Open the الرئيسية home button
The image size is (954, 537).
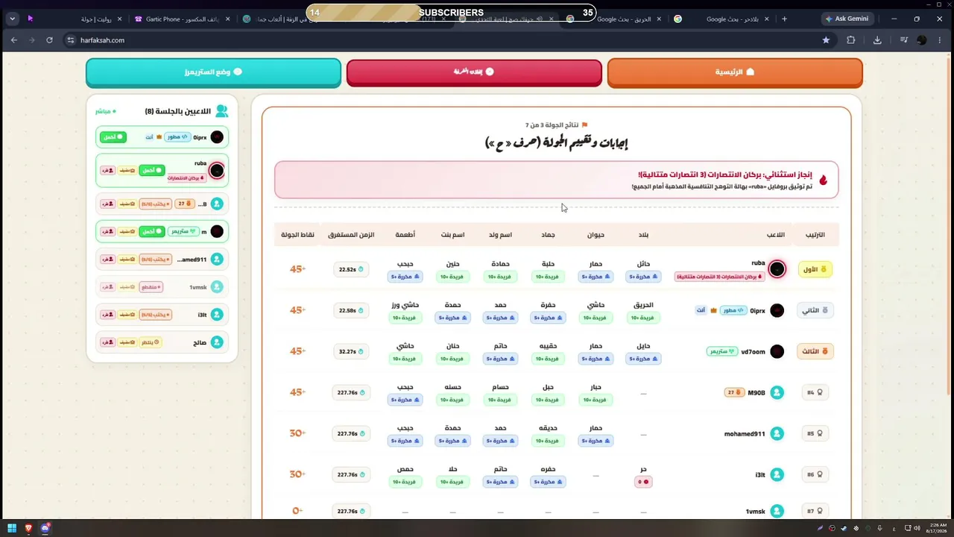click(x=735, y=72)
